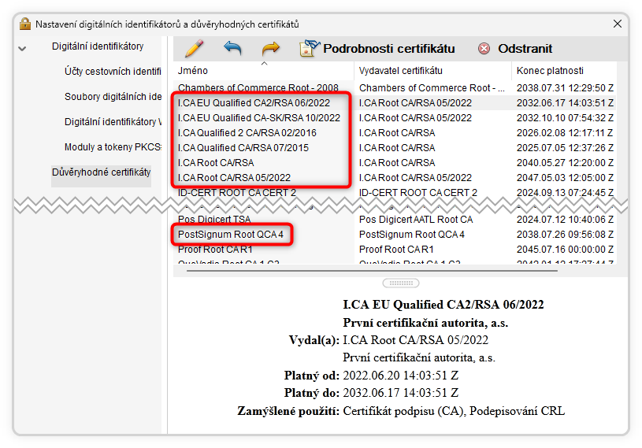
Task: Select Pos Digicert TSA row
Action: tap(395, 220)
